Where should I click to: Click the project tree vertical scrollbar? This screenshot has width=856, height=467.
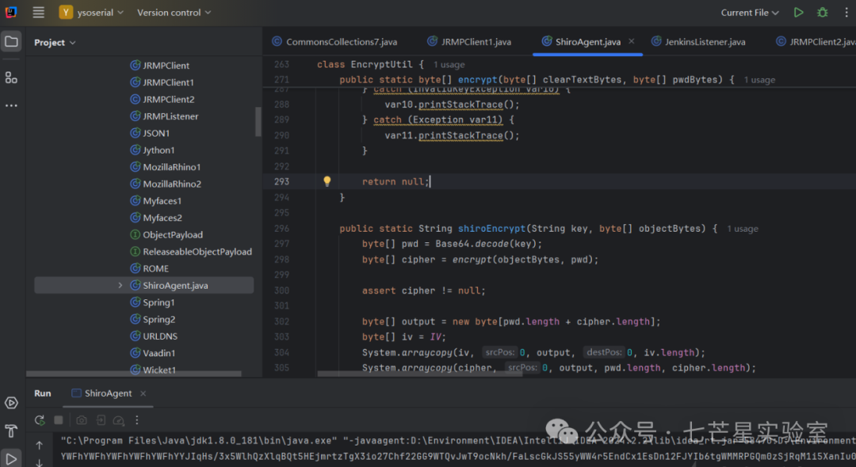pyautogui.click(x=258, y=121)
